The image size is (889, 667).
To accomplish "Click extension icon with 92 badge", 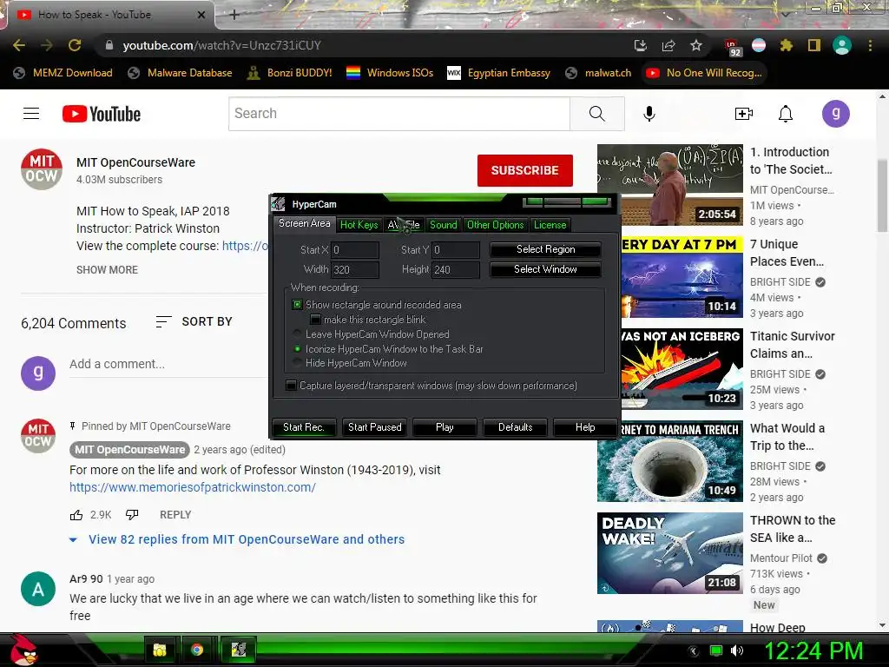I will [x=731, y=47].
